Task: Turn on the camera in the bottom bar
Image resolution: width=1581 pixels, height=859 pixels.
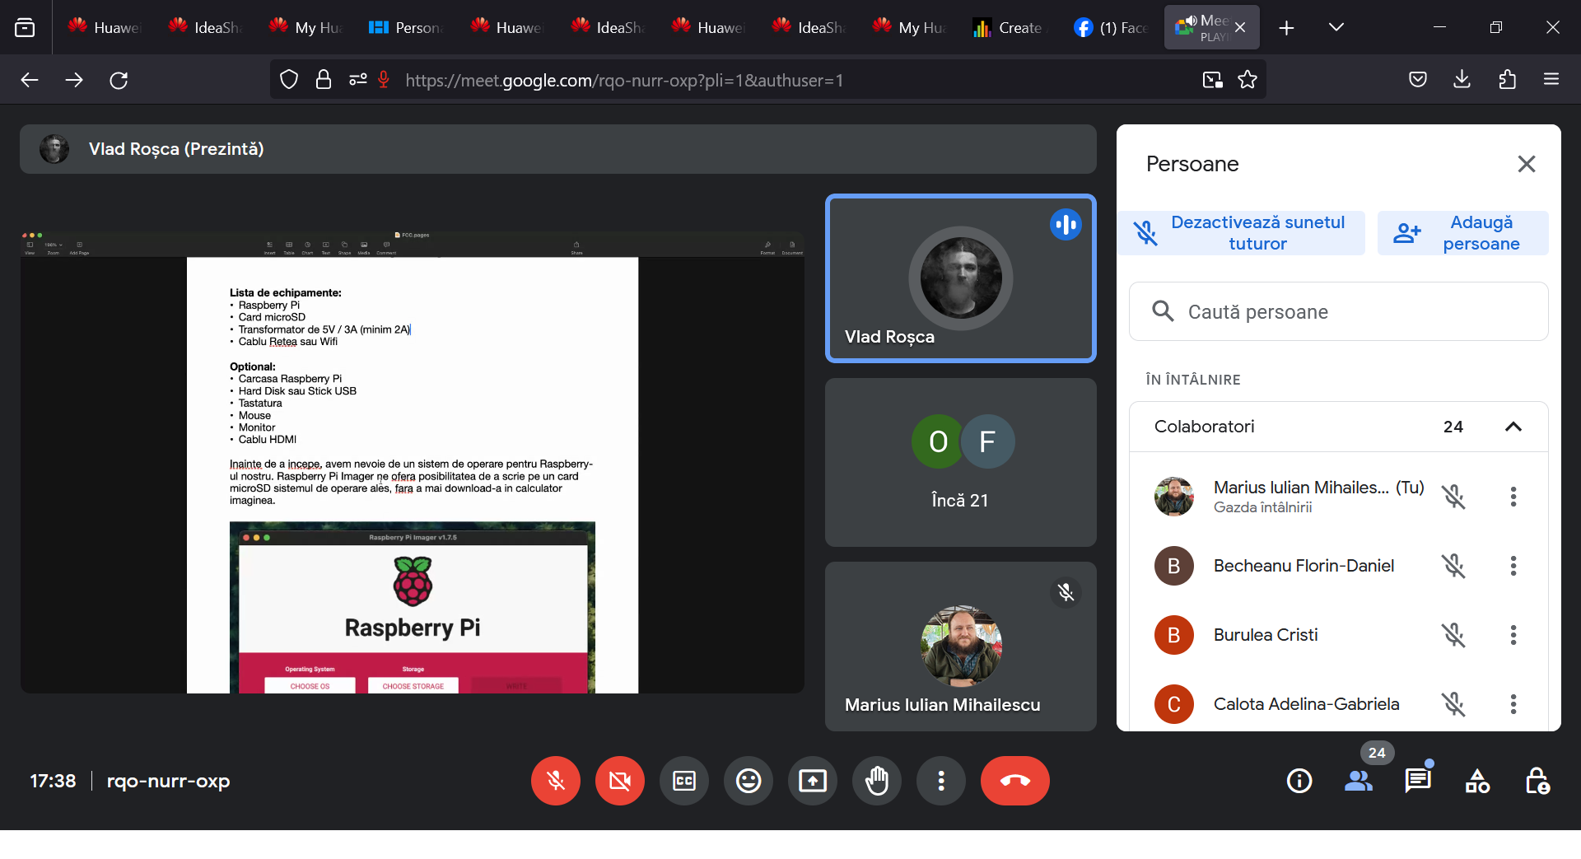Action: tap(620, 781)
